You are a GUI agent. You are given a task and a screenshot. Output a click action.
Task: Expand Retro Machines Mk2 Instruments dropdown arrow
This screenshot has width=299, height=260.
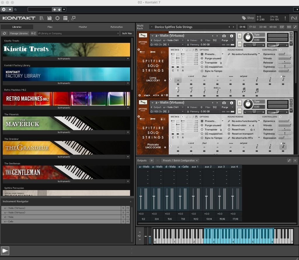click(128, 108)
